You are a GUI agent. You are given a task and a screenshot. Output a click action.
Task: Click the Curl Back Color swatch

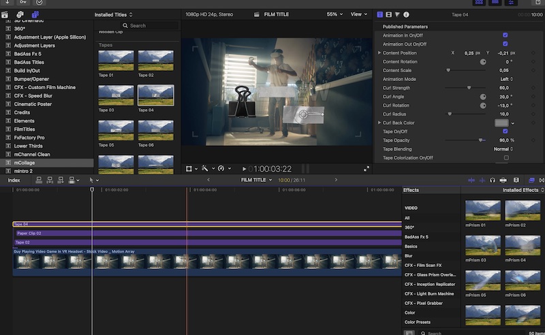pos(501,123)
